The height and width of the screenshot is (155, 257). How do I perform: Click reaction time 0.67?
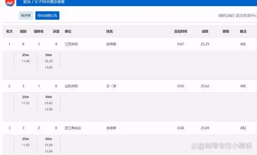(181, 44)
